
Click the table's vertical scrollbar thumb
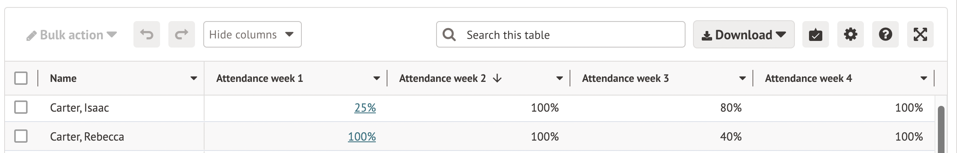pyautogui.click(x=941, y=129)
